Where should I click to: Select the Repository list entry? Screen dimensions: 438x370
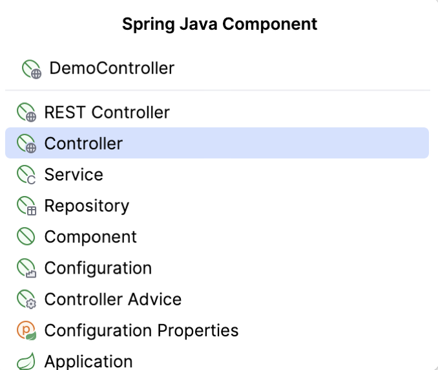click(x=87, y=206)
